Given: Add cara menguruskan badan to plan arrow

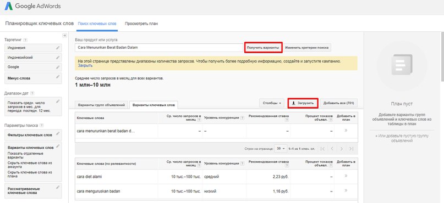Looking at the screenshot, I should pos(346,190).
